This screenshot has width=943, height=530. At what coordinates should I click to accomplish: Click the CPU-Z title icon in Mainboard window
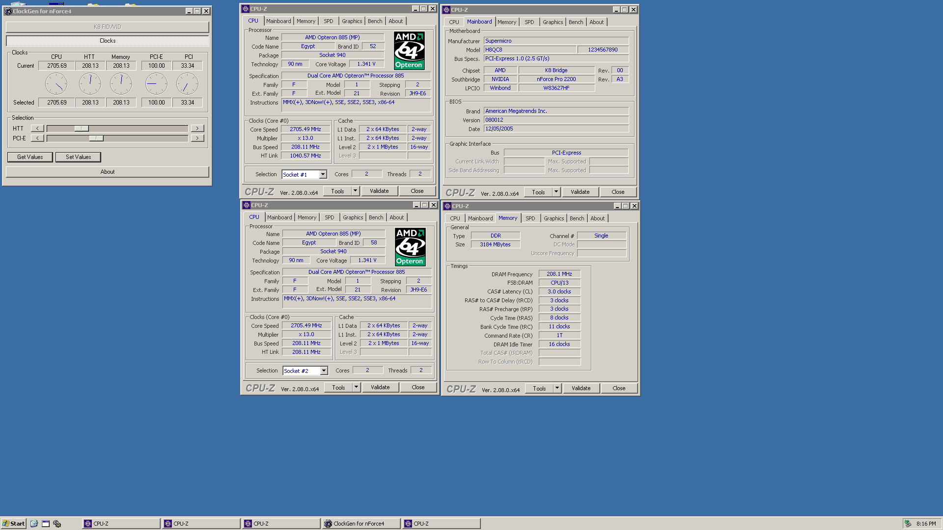pyautogui.click(x=446, y=10)
